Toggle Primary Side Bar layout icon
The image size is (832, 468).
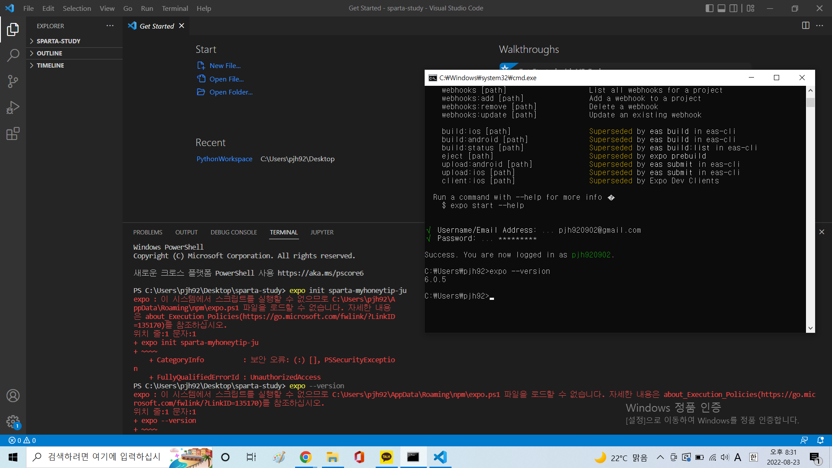tap(709, 8)
